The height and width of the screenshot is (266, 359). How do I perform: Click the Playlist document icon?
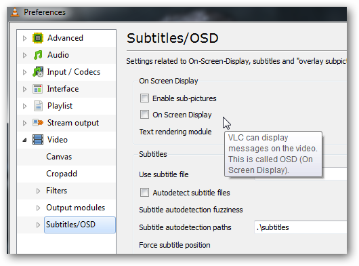coord(38,106)
